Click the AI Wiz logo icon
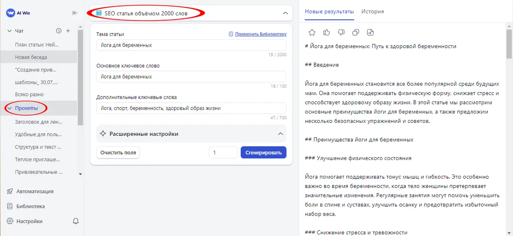 pyautogui.click(x=10, y=13)
